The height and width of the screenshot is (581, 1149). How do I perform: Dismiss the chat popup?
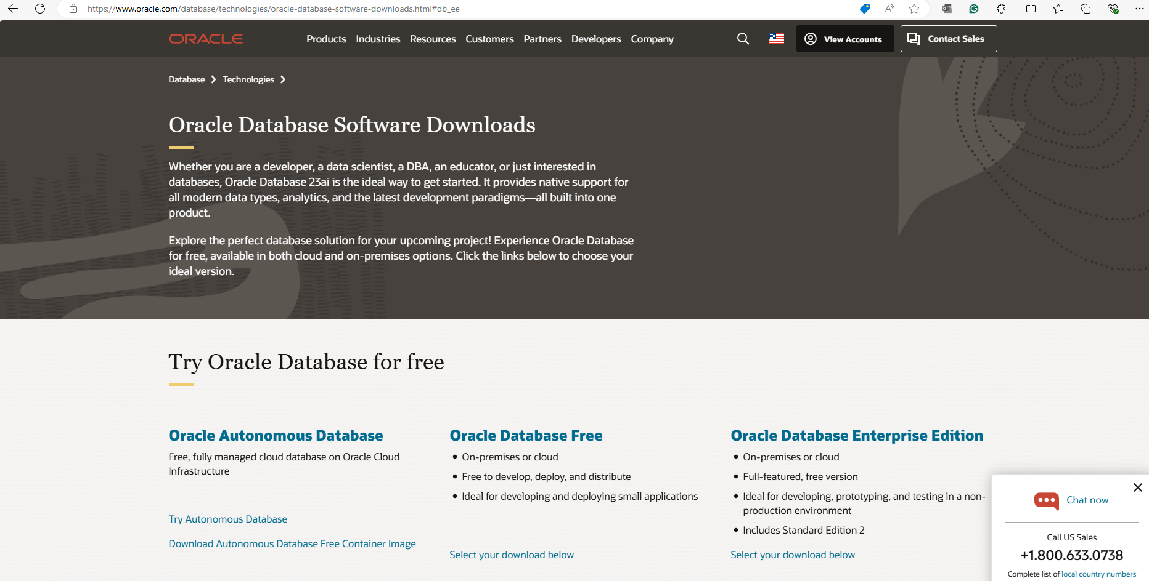tap(1137, 487)
